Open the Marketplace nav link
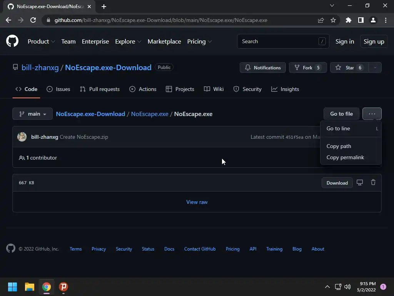Viewport: 394px width, 296px height. click(164, 42)
